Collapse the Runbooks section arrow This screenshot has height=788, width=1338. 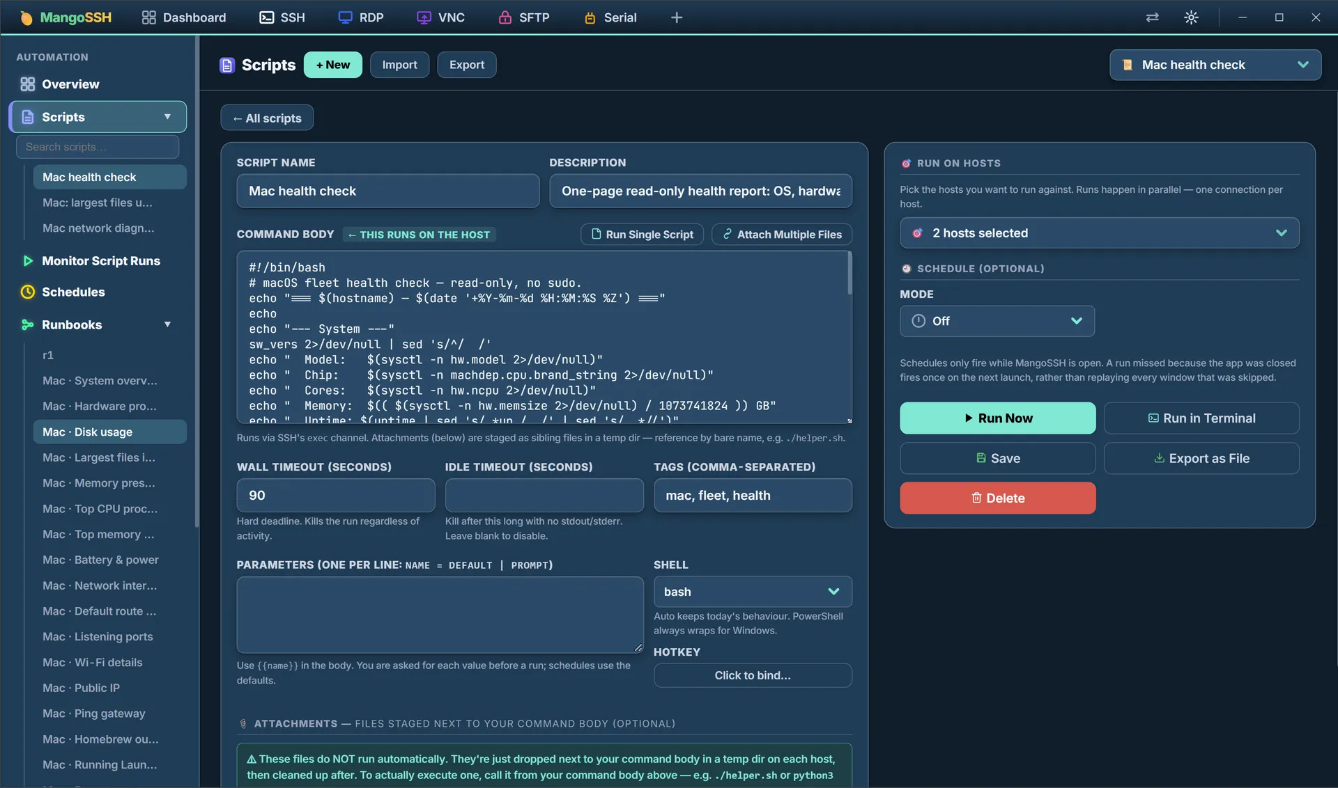coord(167,324)
